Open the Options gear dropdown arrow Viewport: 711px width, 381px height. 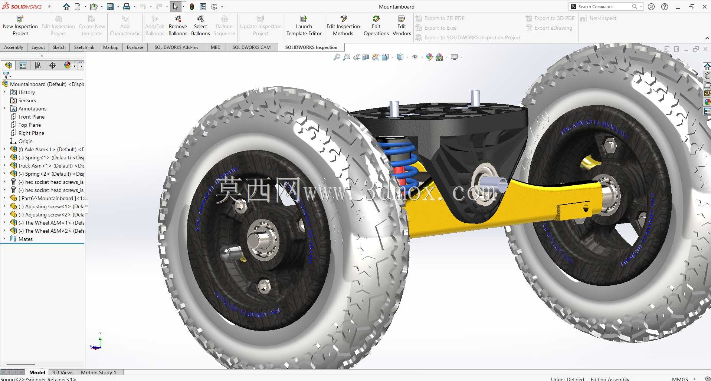coord(222,7)
